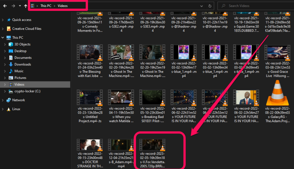Image resolution: width=294 pixels, height=169 pixels.
Task: Select the Good Grace Live Hillsong thumbnail
Action: (x=278, y=52)
